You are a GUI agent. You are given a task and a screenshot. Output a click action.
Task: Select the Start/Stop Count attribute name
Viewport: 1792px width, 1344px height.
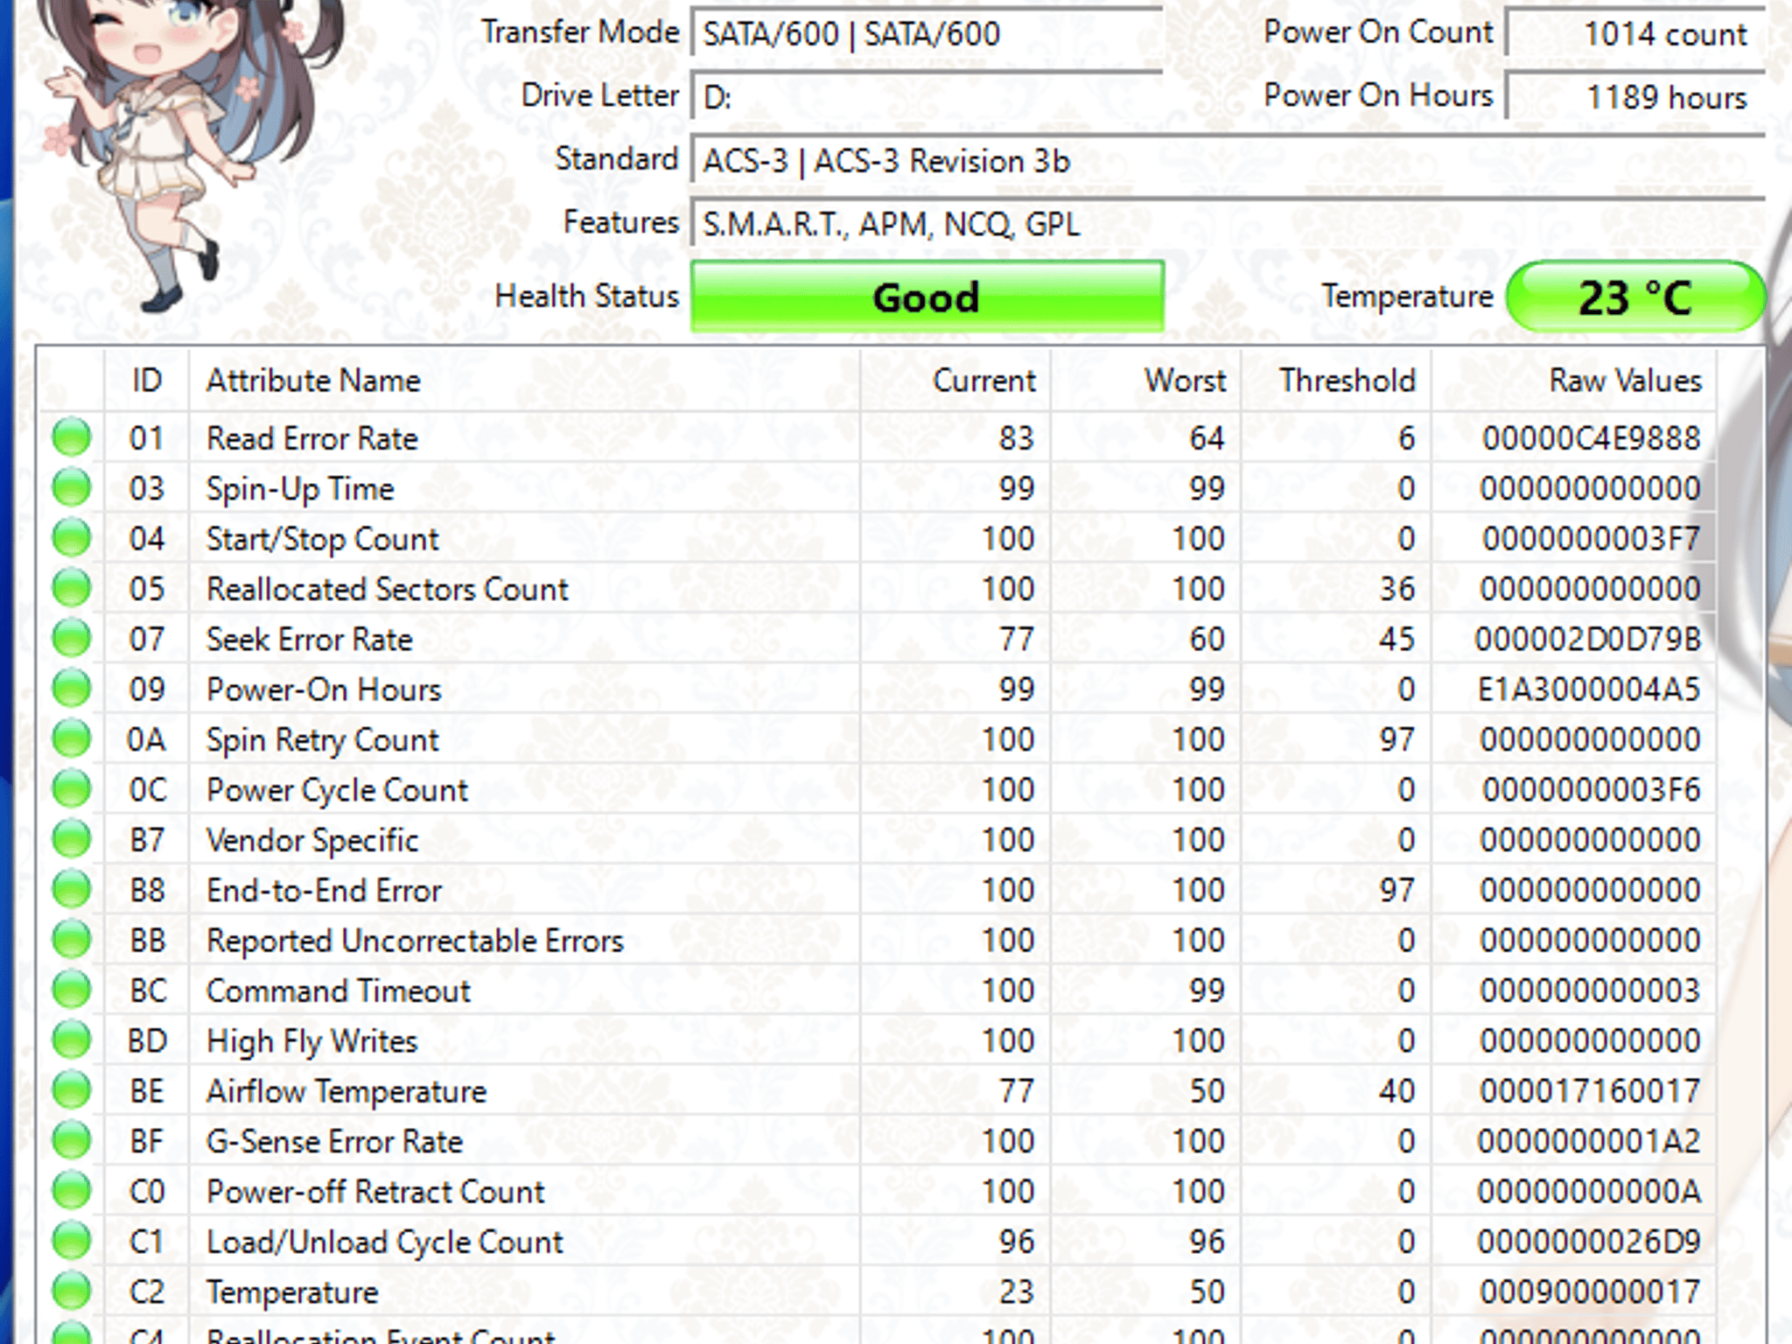tap(322, 539)
